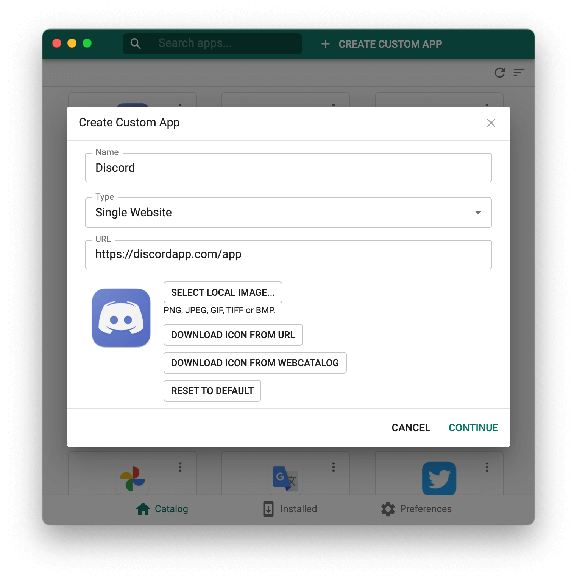Click Reset To Default button
The width and height of the screenshot is (577, 581).
[x=212, y=391]
